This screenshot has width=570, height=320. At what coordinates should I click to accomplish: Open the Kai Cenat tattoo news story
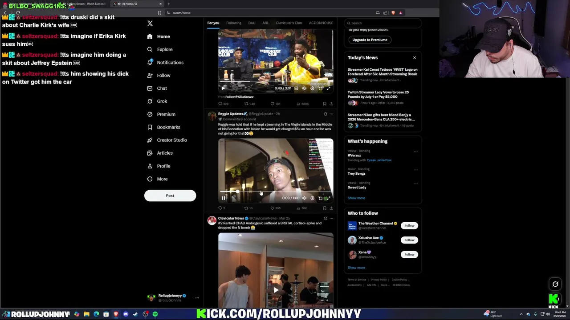click(x=383, y=75)
